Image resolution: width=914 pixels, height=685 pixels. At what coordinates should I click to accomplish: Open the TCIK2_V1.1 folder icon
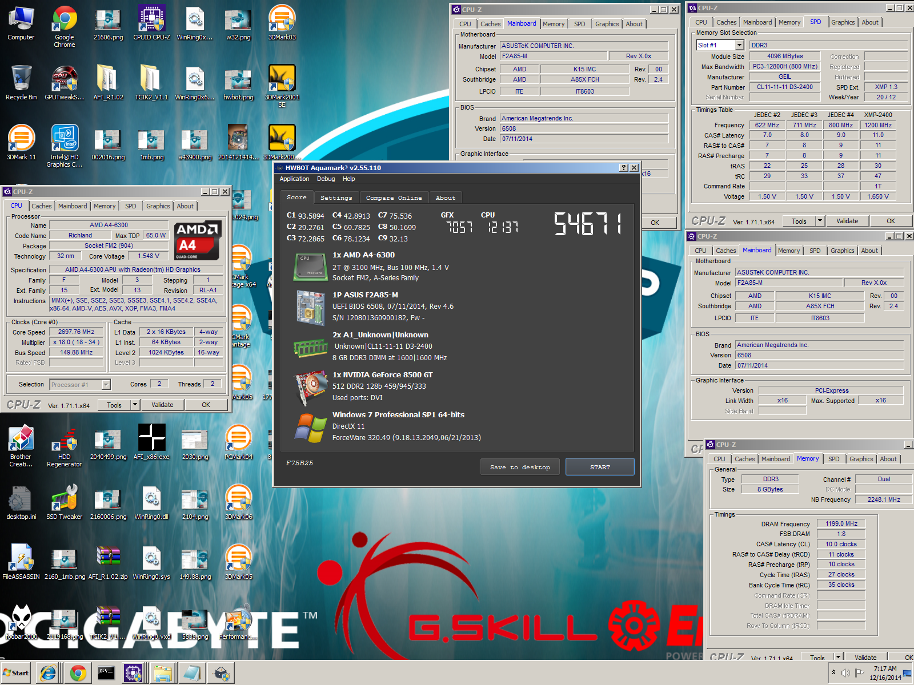(151, 83)
